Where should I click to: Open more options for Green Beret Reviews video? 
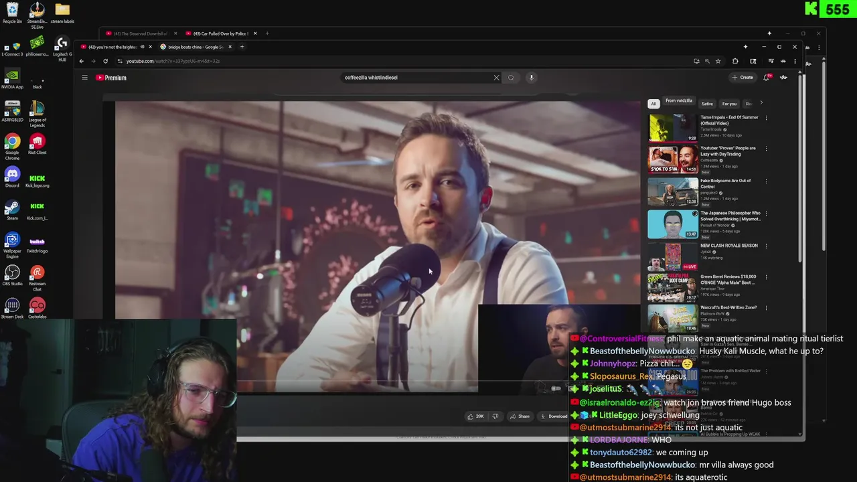(x=766, y=277)
